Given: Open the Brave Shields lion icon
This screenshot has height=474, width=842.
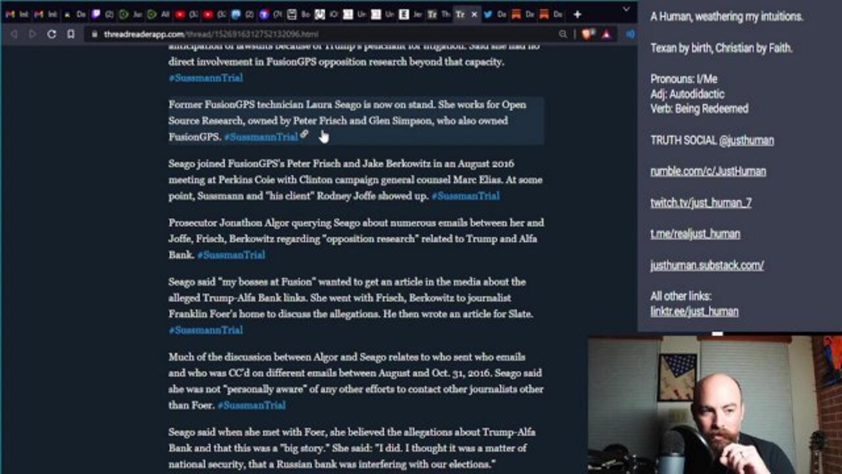Looking at the screenshot, I should (x=587, y=34).
